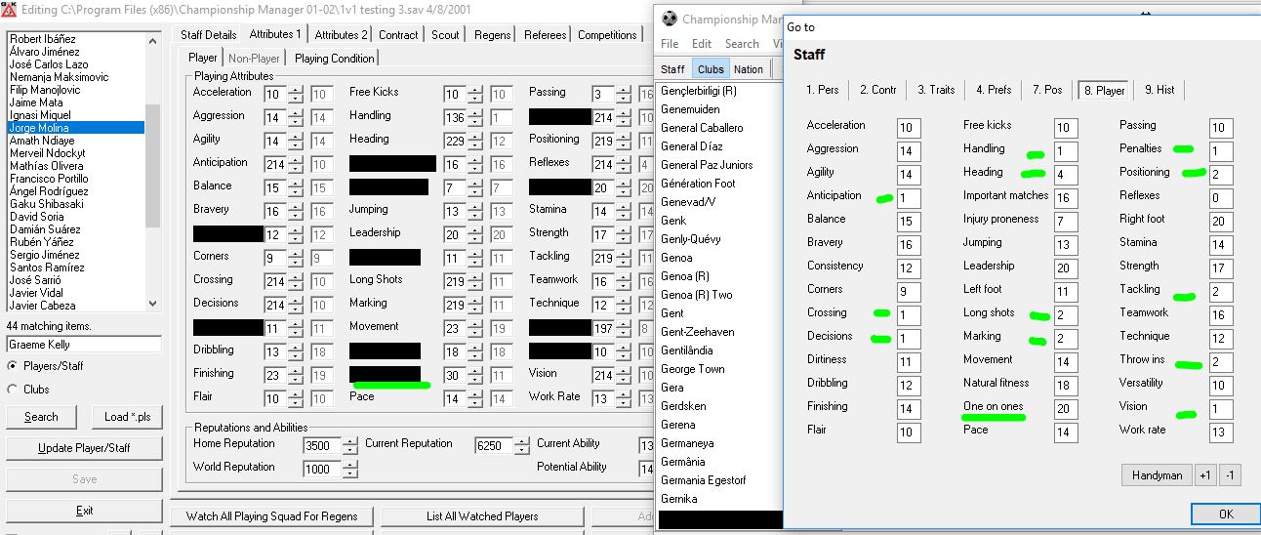Confirm with the OK button

(1226, 514)
